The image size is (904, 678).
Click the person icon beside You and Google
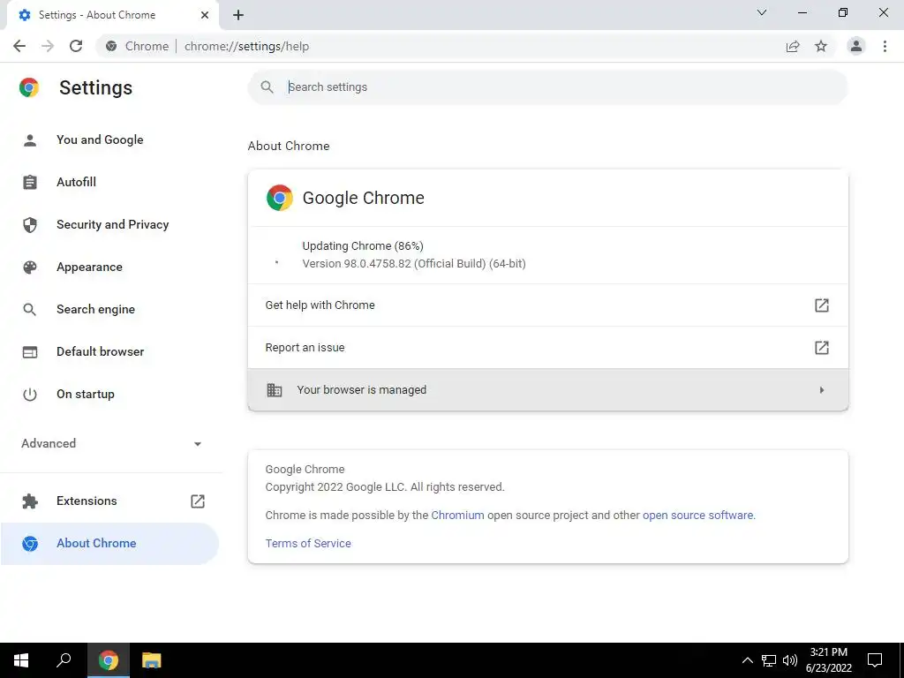pos(30,139)
